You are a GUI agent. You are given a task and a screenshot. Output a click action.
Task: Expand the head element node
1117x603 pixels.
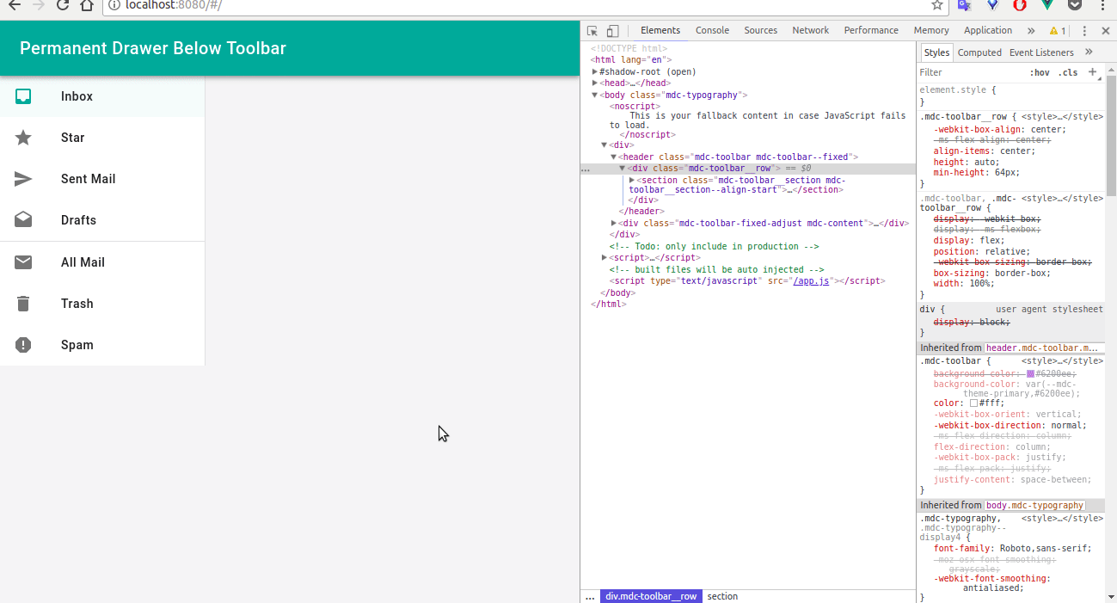coord(595,83)
